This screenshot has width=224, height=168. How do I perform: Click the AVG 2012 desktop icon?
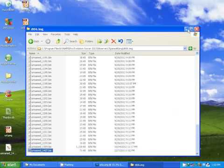click(x=8, y=24)
